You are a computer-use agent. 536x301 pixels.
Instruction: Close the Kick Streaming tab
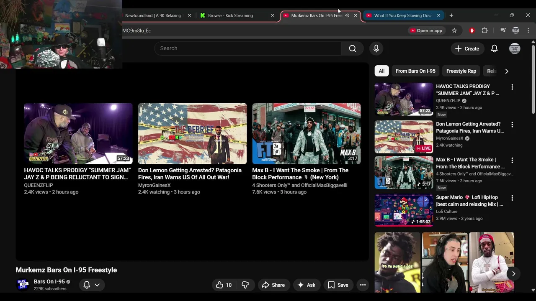click(x=272, y=15)
